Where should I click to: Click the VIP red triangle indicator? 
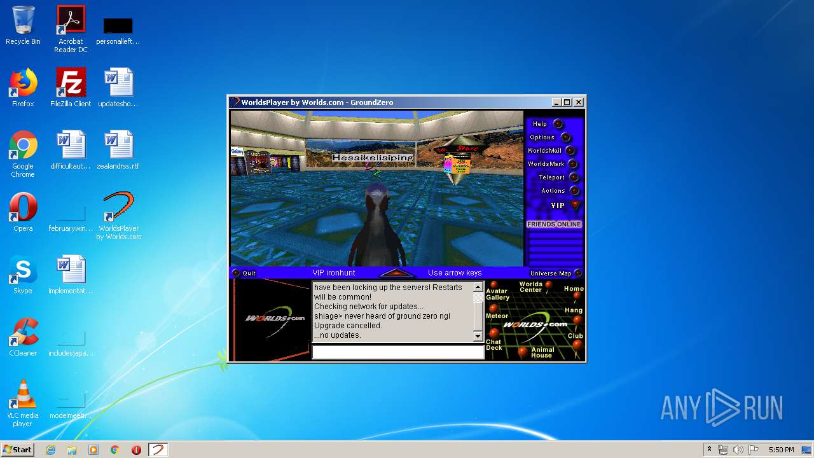click(575, 205)
